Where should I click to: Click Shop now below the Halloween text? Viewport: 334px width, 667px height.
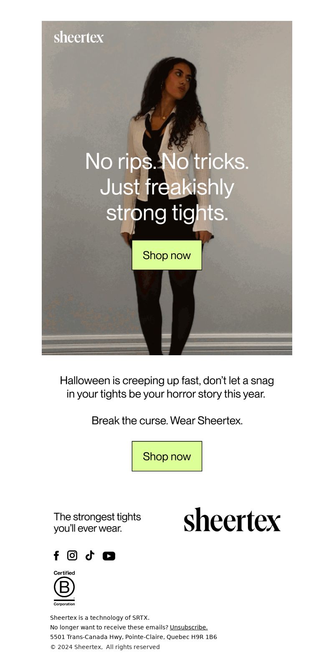tap(167, 456)
